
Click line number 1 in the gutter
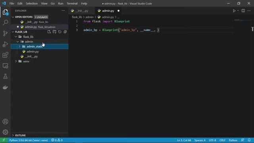[x=77, y=21]
